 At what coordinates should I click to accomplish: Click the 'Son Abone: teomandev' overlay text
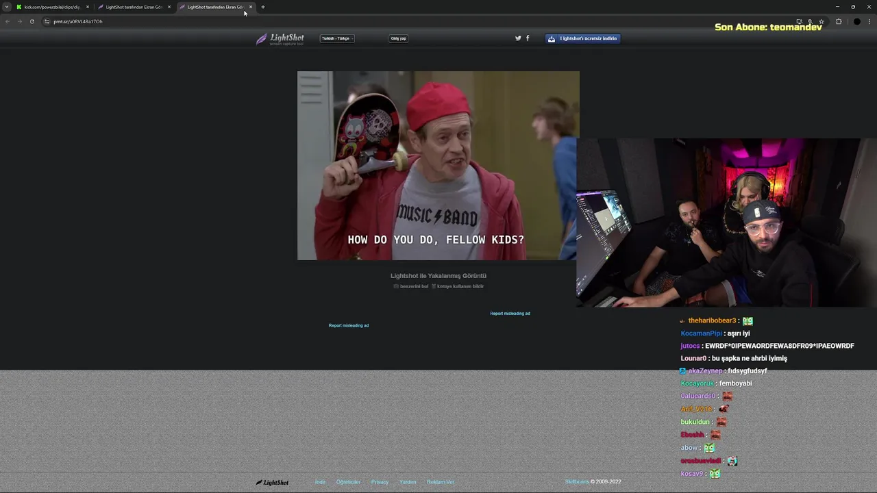click(768, 27)
